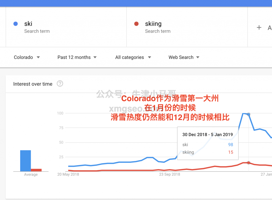Click the skiing value 15 in tooltip
This screenshot has height=200, width=272.
pyautogui.click(x=230, y=152)
